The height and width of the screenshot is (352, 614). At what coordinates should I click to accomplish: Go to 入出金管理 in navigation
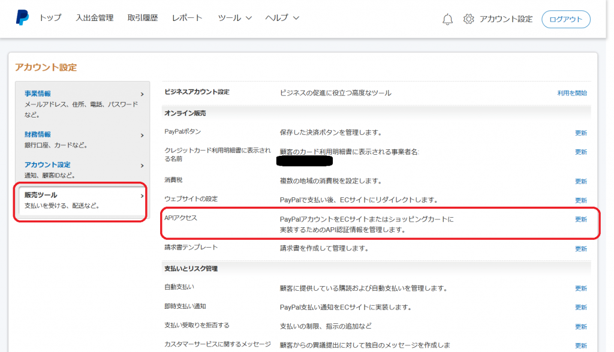[x=94, y=18]
